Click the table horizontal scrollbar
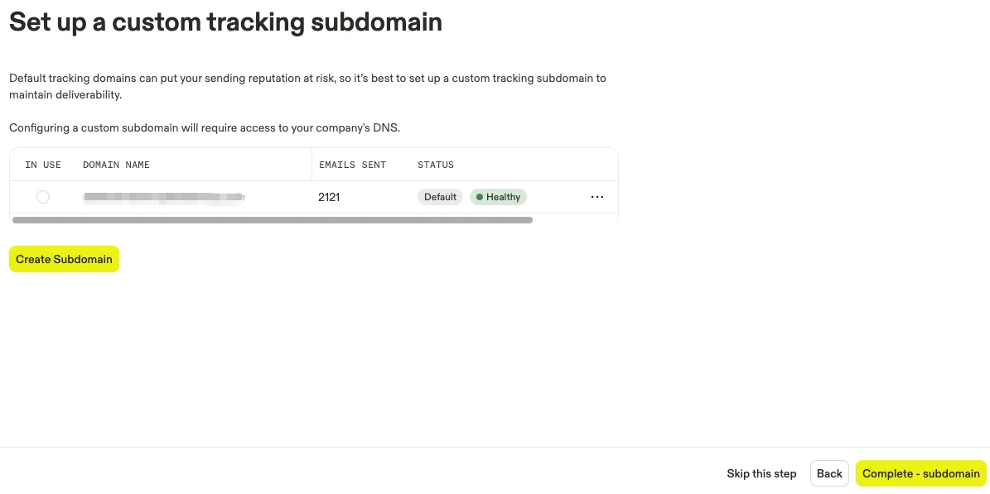Viewport: 990px width, 494px height. tap(272, 220)
